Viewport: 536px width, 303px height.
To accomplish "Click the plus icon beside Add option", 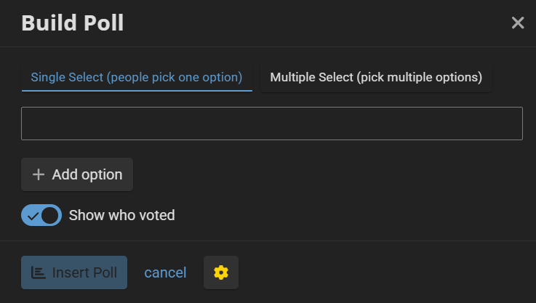I will 39,174.
